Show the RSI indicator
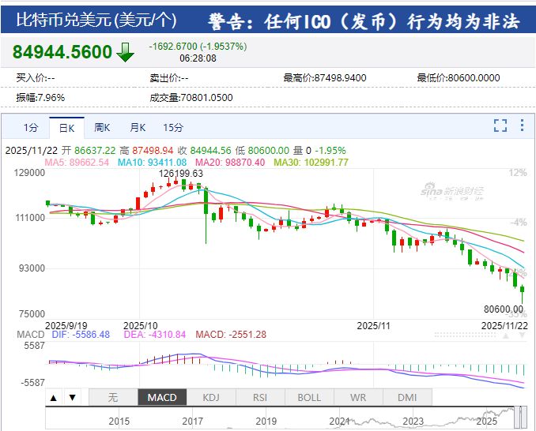This screenshot has height=431, width=536. click(260, 397)
